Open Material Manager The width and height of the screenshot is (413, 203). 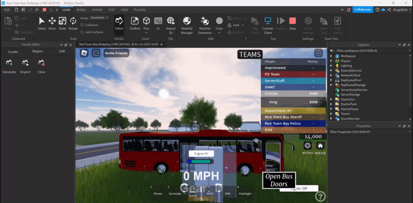(187, 25)
